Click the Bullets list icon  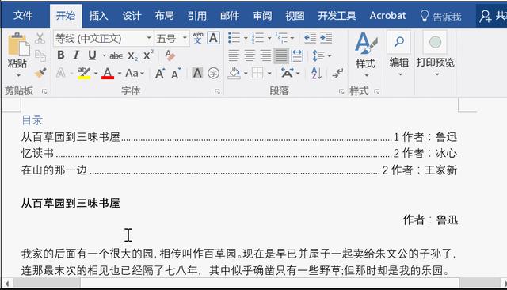(234, 38)
